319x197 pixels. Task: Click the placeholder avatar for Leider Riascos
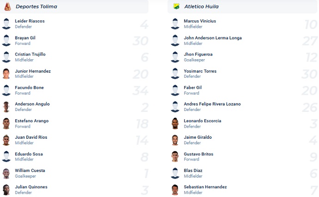coord(6,24)
